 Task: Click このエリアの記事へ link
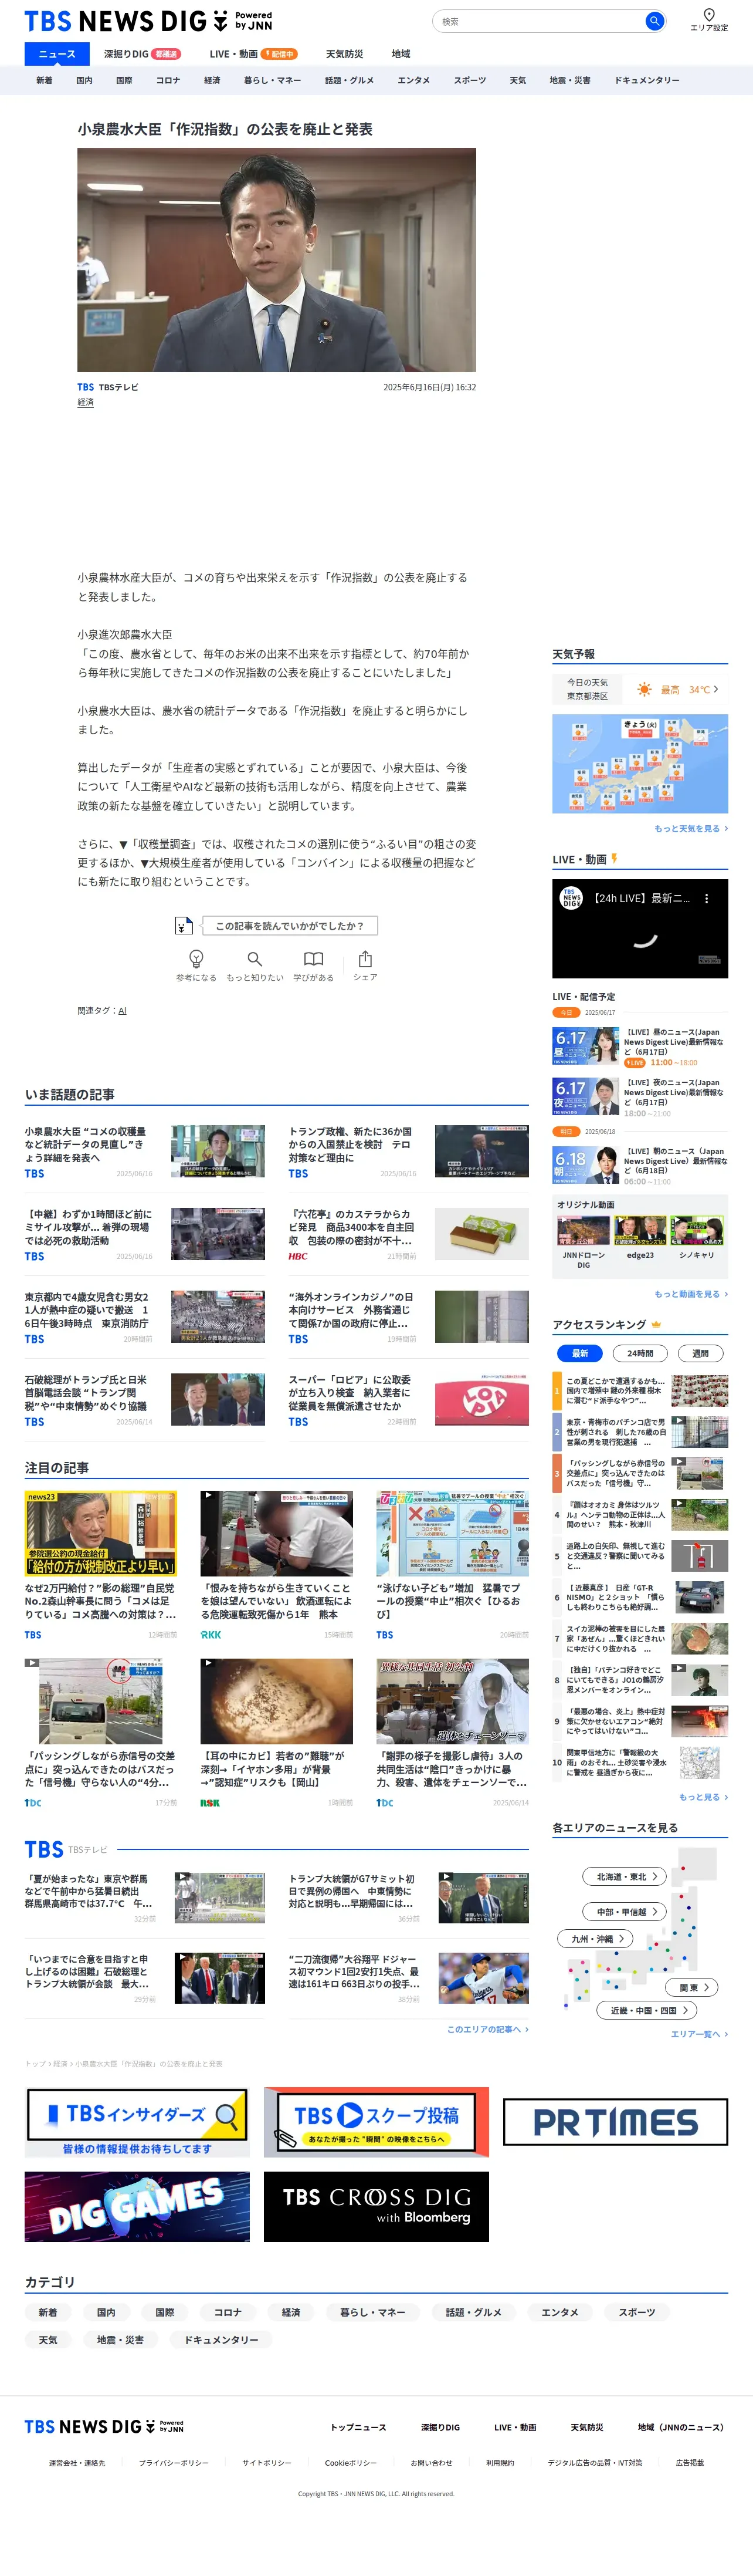(x=487, y=2029)
